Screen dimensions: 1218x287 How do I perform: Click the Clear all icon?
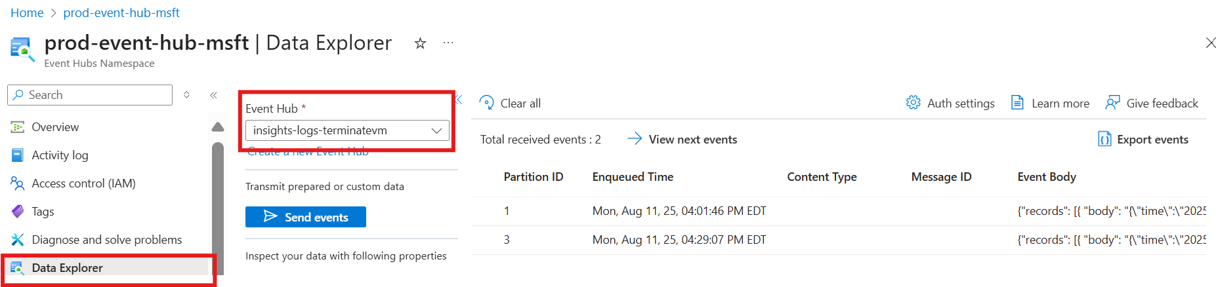[x=486, y=103]
